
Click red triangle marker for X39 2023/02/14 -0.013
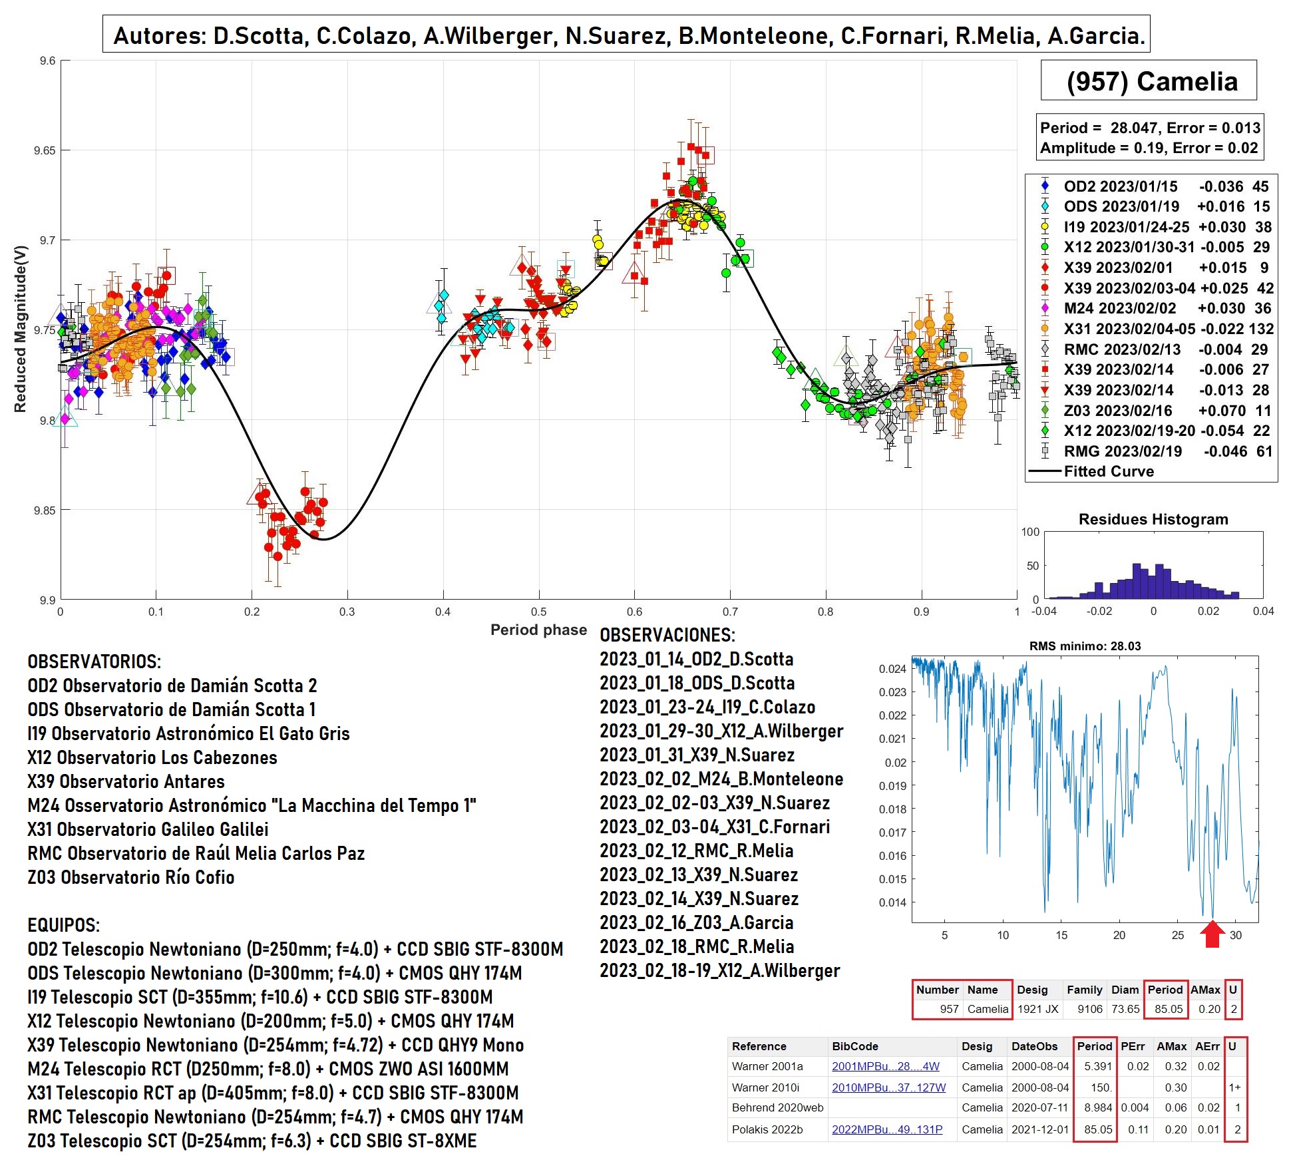coord(1045,390)
